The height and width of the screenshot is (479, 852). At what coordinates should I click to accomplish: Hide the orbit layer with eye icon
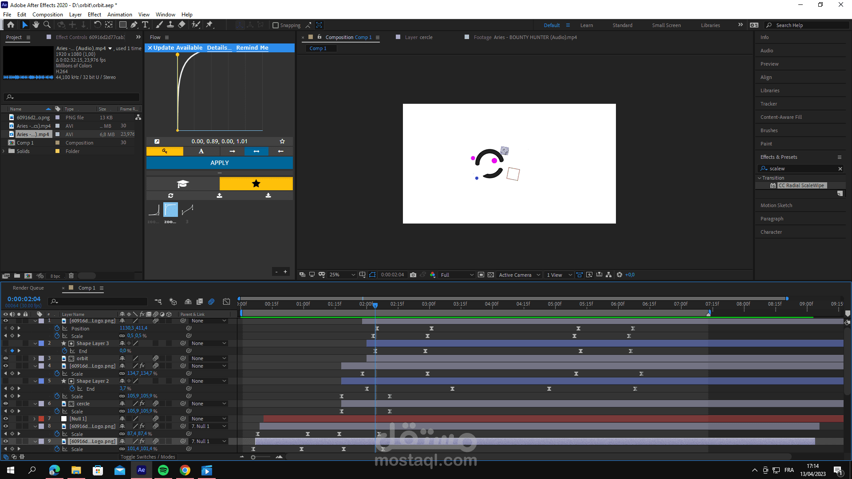click(x=6, y=358)
